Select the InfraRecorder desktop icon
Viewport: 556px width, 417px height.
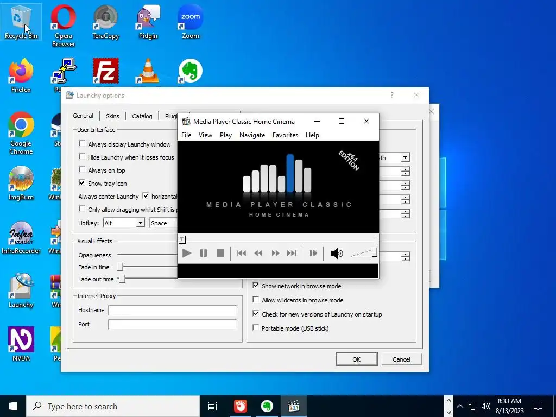pyautogui.click(x=21, y=238)
